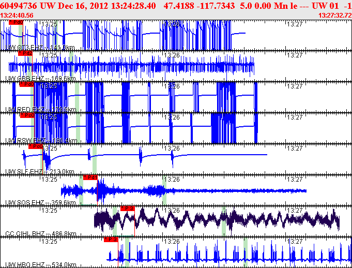
Task: Select the CC CIHL BHZ 486.8km label
Action: tap(40, 234)
